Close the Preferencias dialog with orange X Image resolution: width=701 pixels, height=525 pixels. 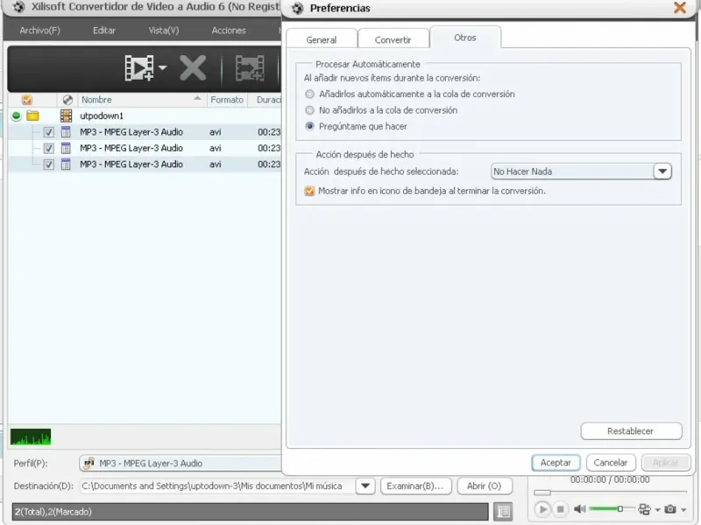pos(680,8)
